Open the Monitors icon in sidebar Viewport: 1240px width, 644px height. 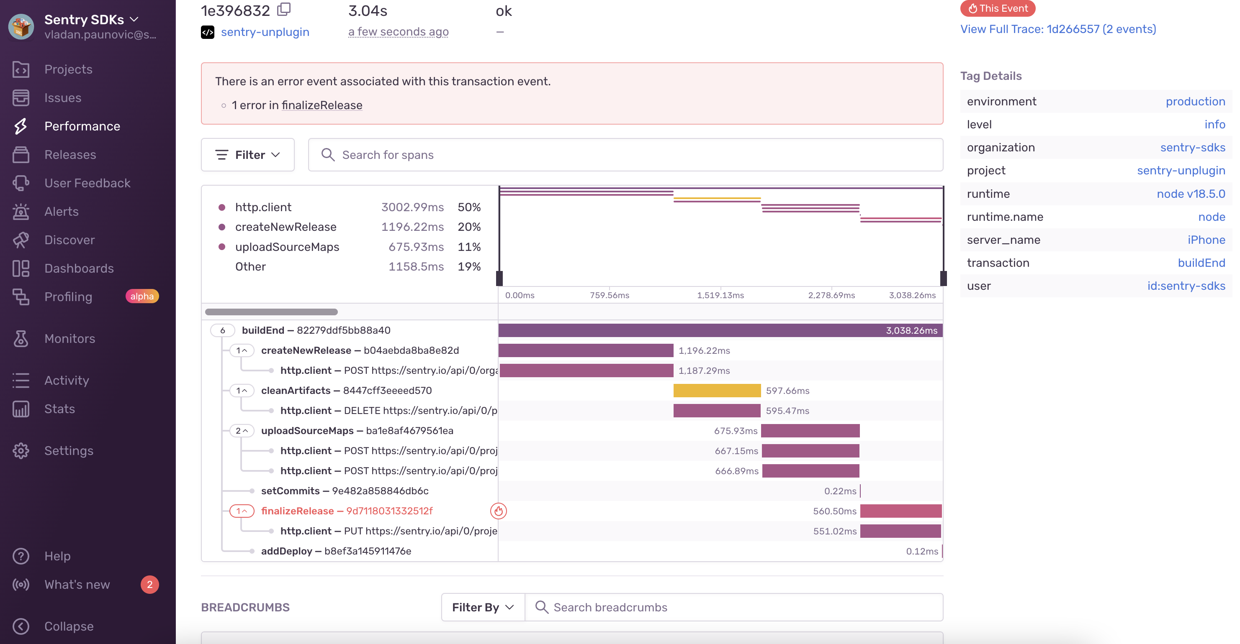click(x=21, y=339)
